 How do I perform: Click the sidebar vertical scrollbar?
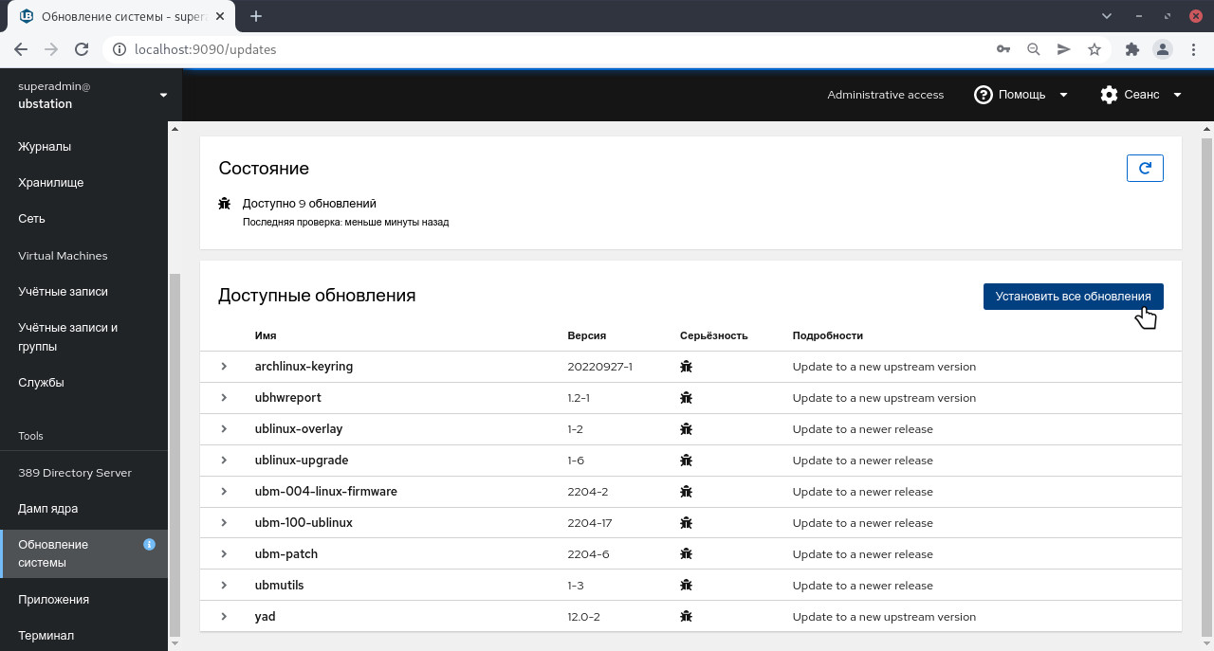click(174, 455)
